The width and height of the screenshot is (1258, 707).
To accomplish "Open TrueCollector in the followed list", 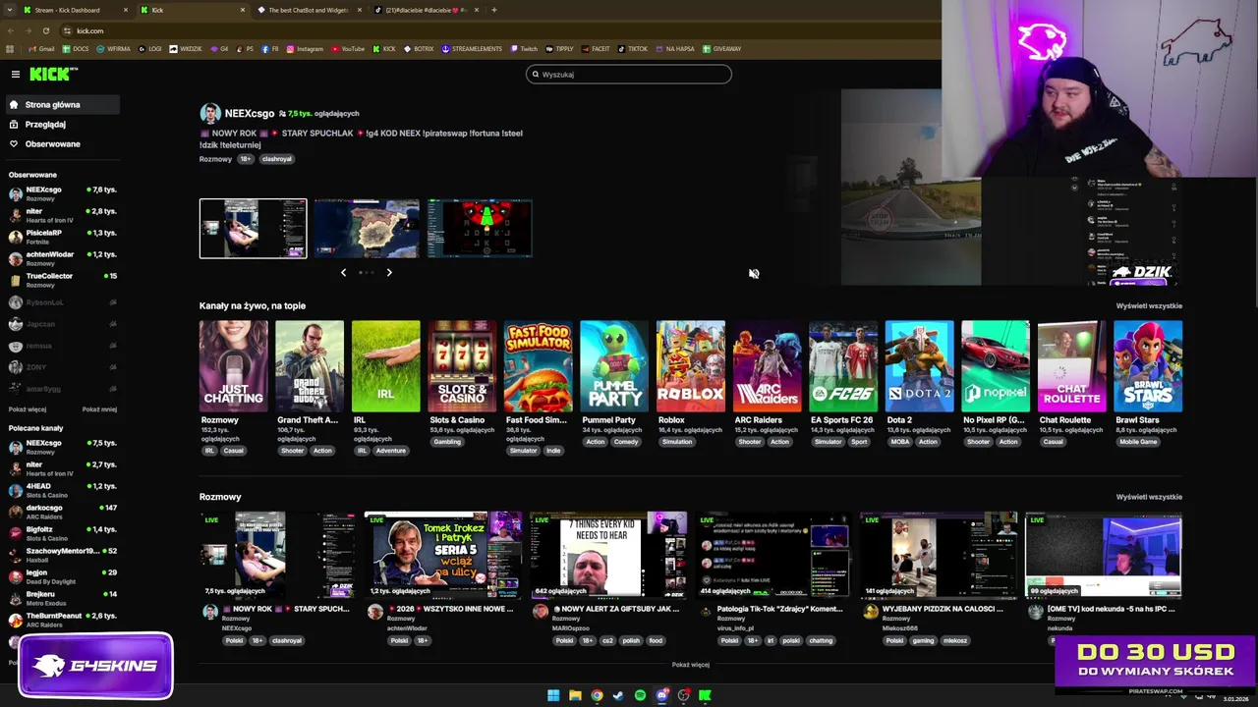I will click(x=62, y=280).
